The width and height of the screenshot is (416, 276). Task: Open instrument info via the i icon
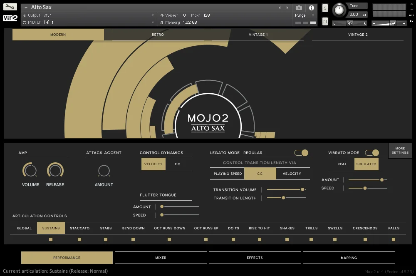(x=312, y=8)
